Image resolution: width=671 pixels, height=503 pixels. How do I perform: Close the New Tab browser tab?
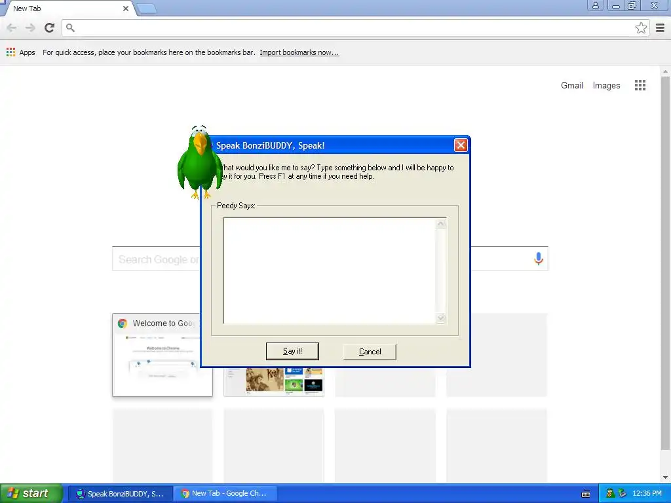click(x=126, y=9)
